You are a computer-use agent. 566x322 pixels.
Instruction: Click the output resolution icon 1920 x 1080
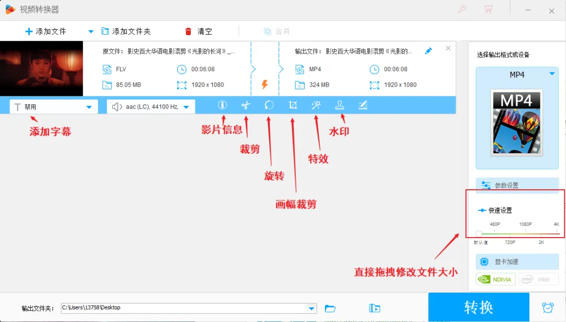coord(374,85)
